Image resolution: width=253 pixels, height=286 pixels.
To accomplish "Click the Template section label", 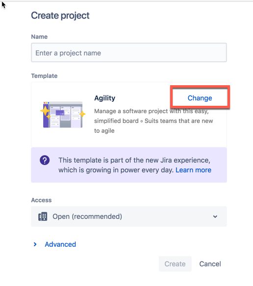I will (44, 76).
